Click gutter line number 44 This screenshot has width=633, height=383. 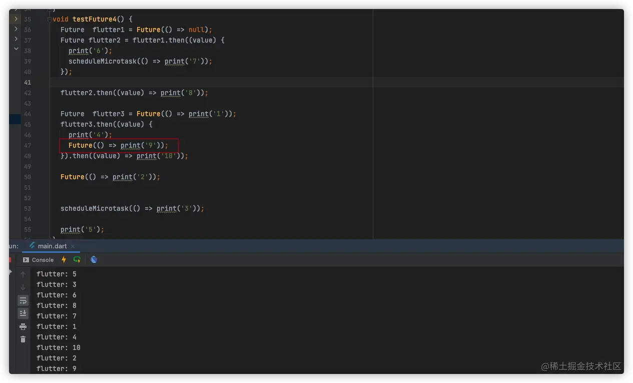(28, 114)
